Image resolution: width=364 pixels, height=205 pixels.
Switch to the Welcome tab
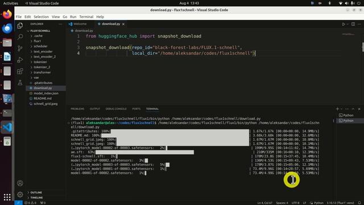pos(80,24)
